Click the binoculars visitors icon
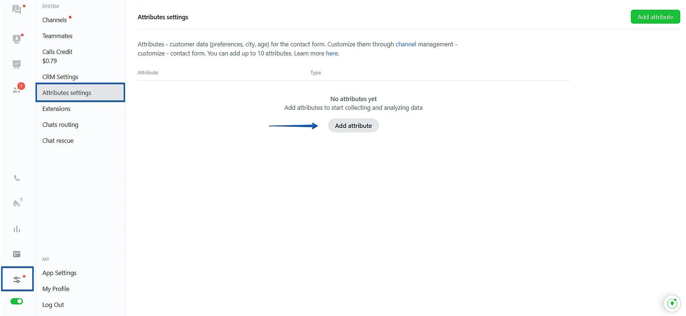 click(17, 203)
